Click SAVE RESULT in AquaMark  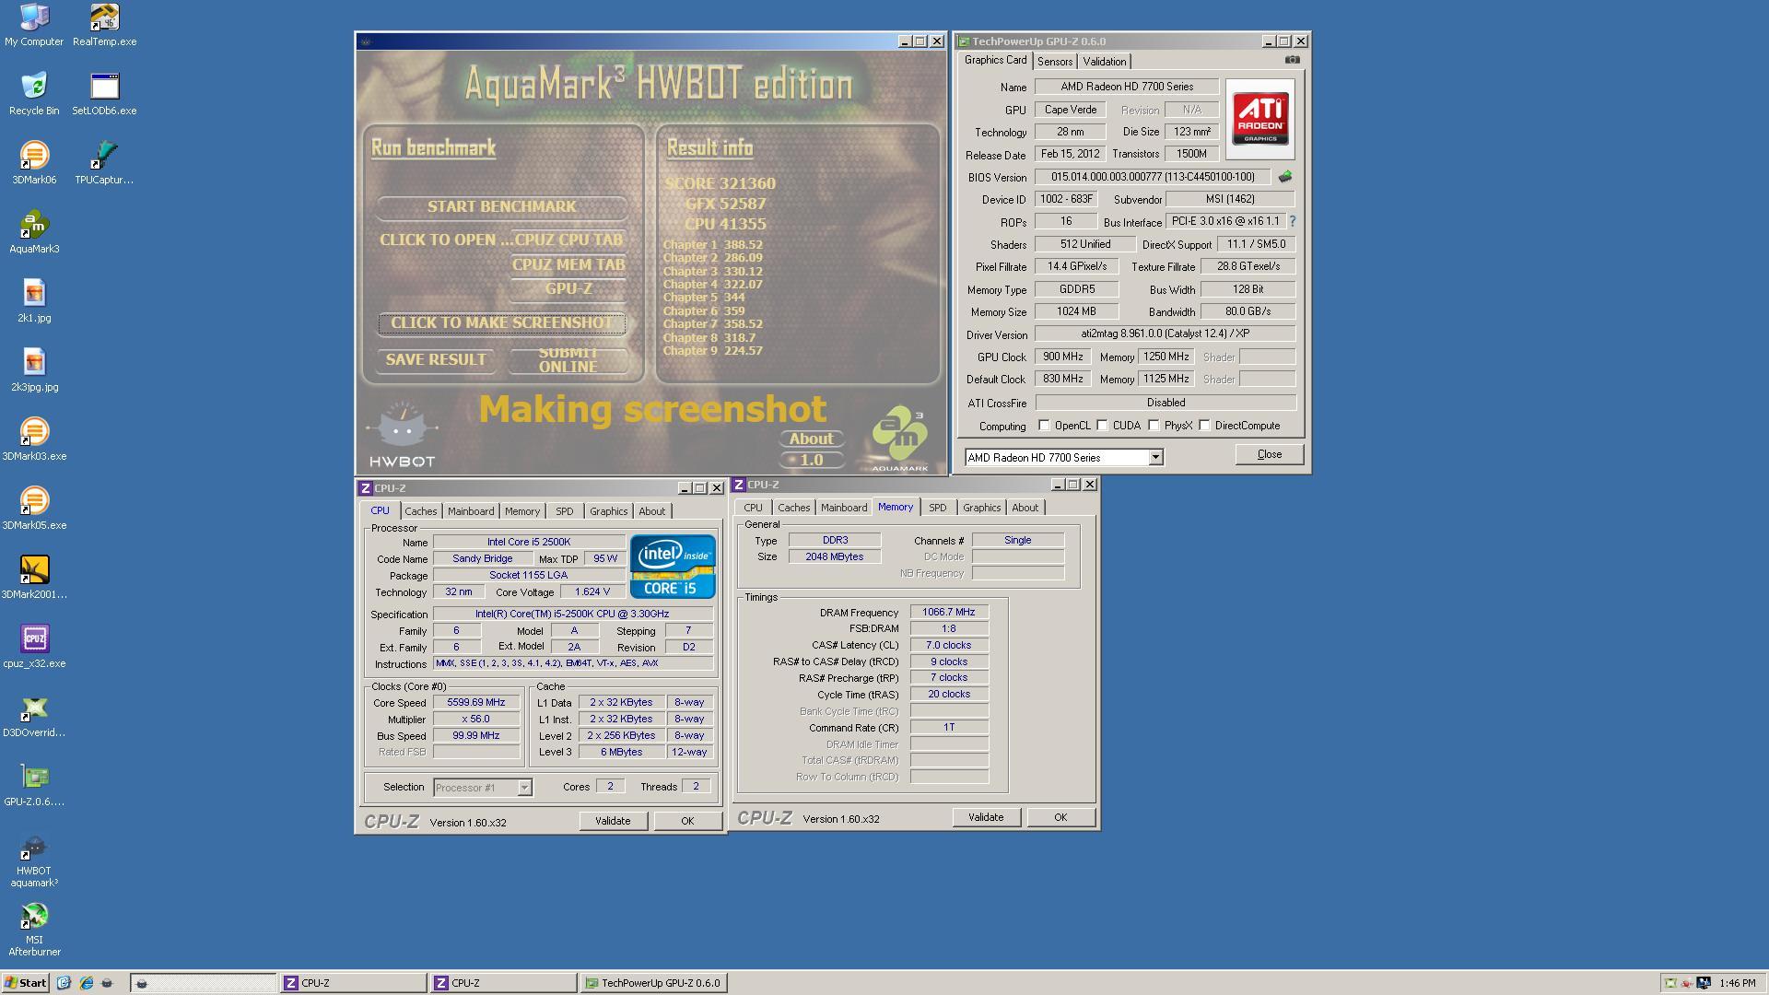coord(436,360)
